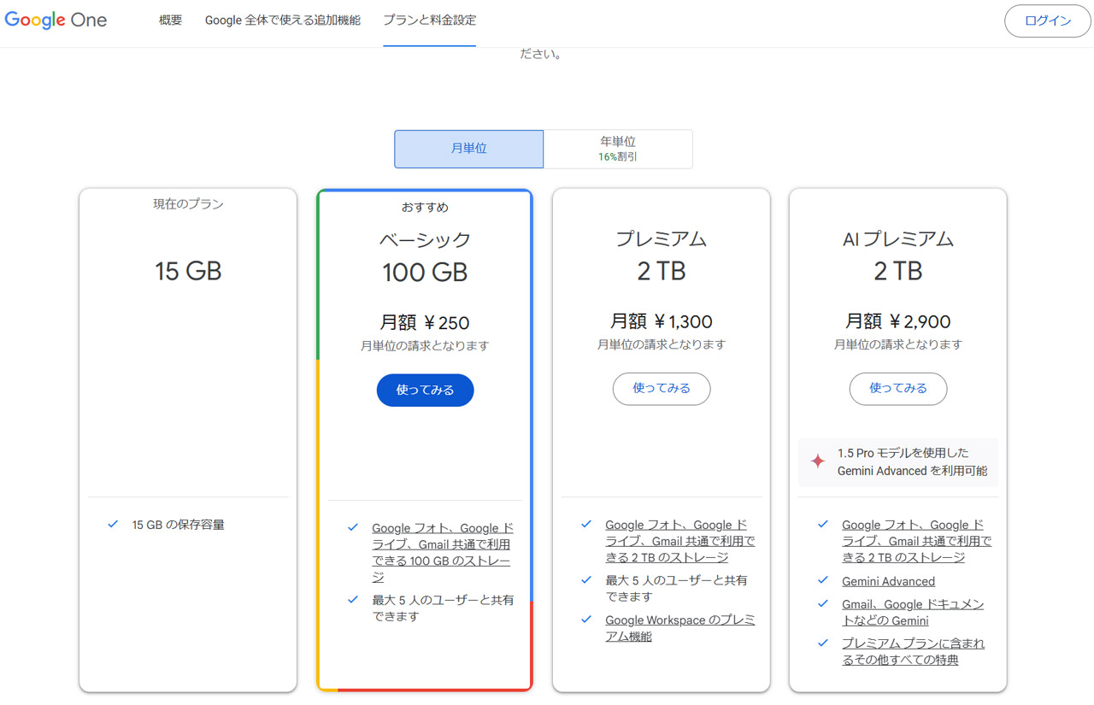Click the Google One logo
1094x705 pixels.
(x=56, y=21)
